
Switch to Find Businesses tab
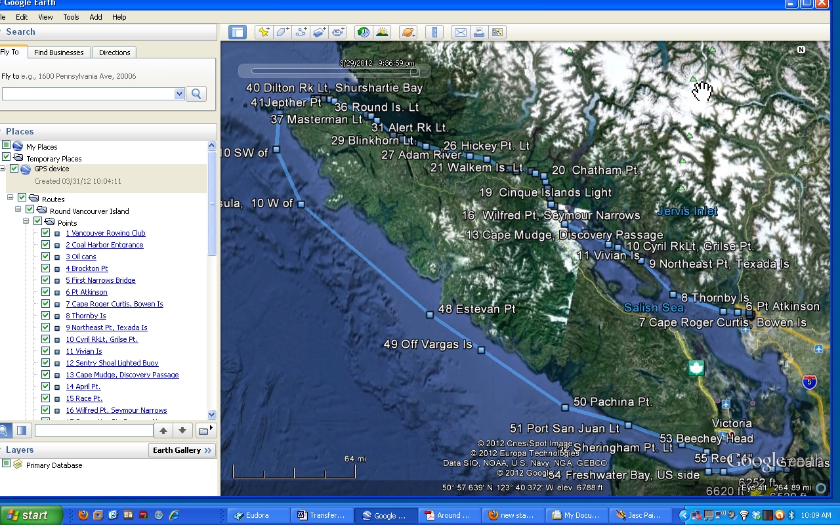pyautogui.click(x=59, y=52)
